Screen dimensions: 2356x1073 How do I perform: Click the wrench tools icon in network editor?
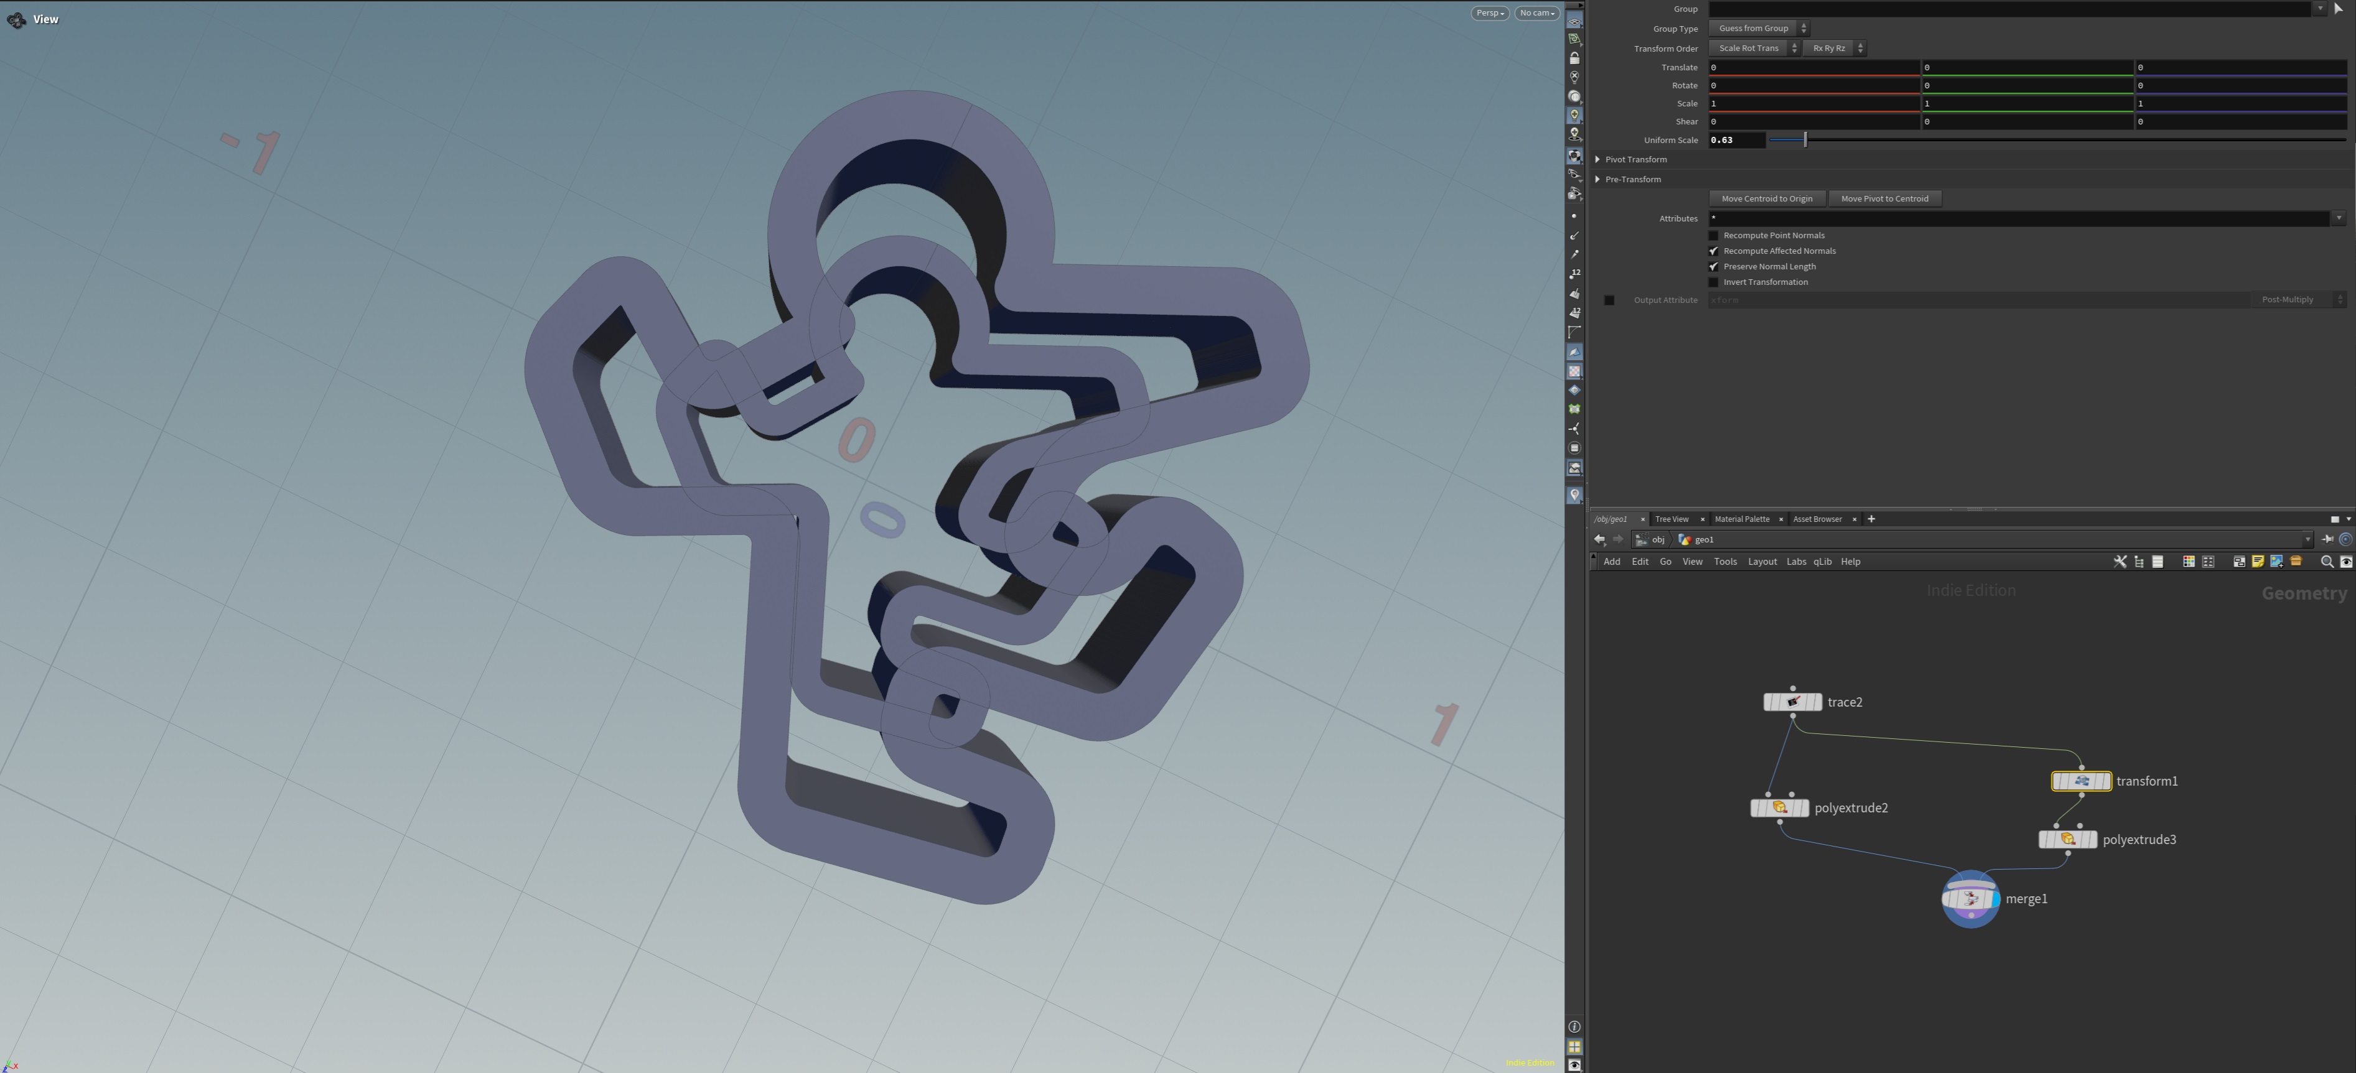(x=2120, y=561)
